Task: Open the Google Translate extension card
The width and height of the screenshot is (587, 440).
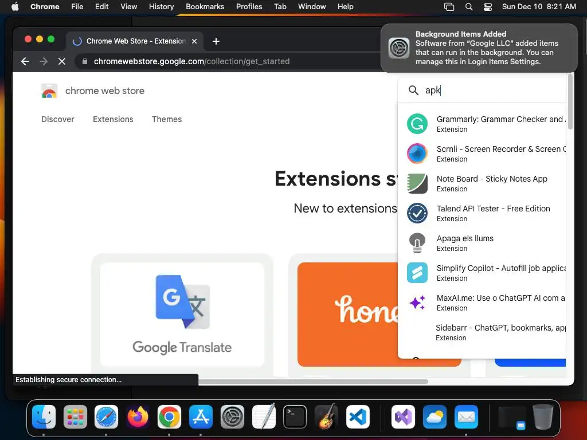Action: coord(182,315)
